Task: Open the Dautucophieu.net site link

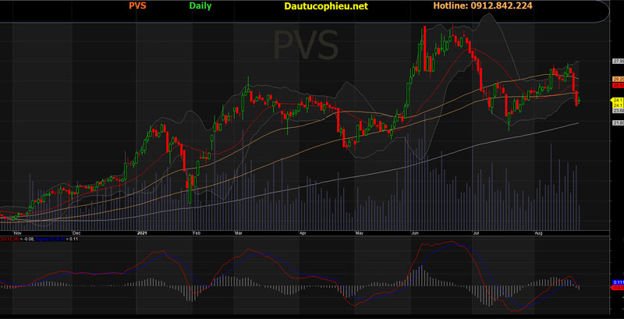Action: [326, 6]
